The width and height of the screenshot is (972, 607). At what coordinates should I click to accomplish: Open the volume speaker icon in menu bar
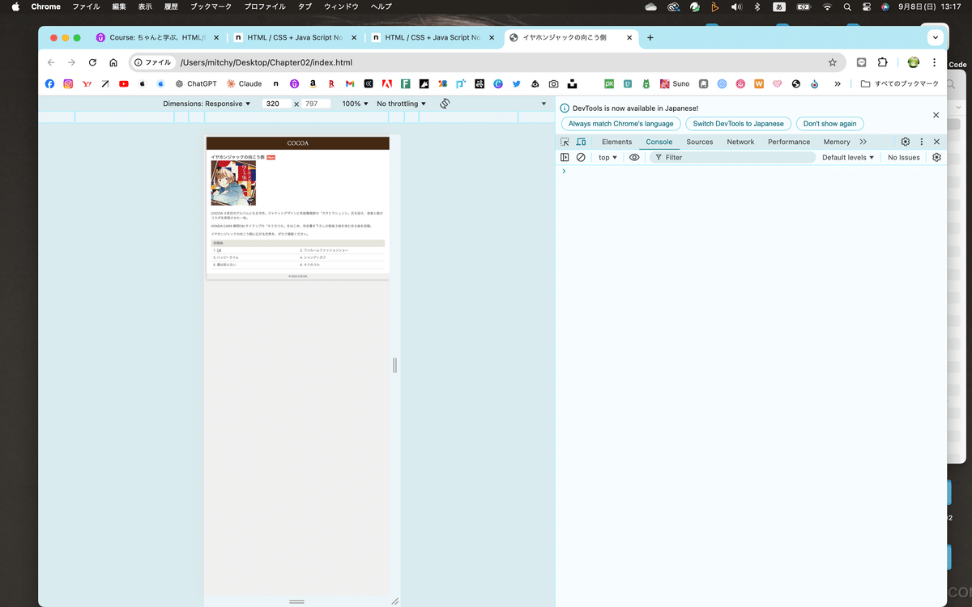(736, 6)
